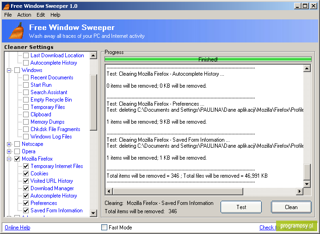320x234 pixels.
Task: Enable Windows Log Files checkbox
Action: click(x=26, y=137)
